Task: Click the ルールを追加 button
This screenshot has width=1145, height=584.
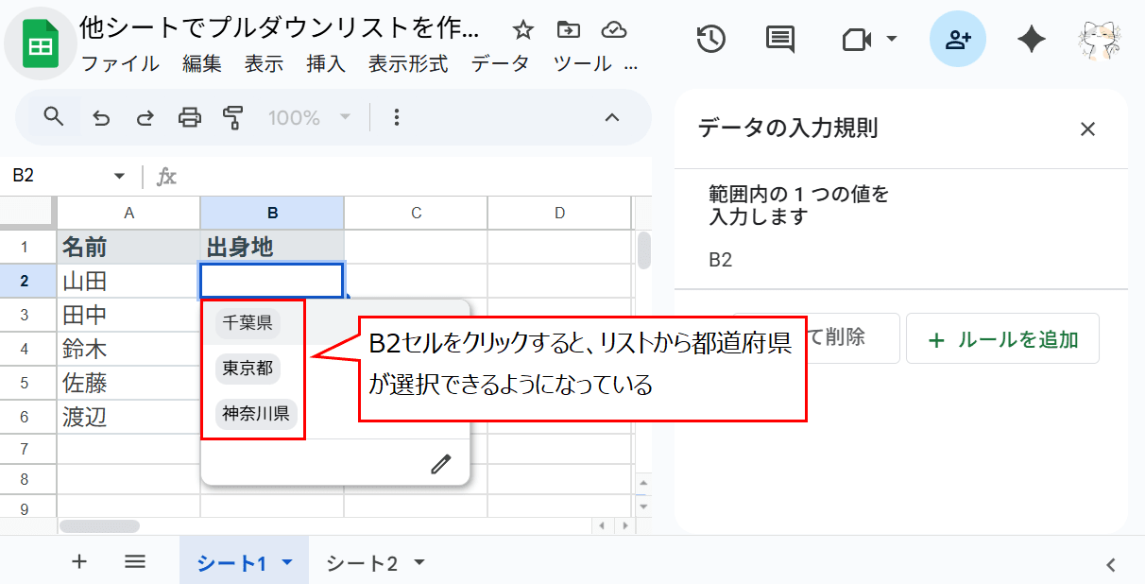Action: tap(1002, 339)
